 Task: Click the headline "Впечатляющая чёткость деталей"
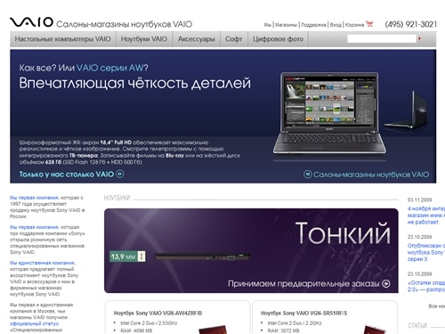coord(135,83)
